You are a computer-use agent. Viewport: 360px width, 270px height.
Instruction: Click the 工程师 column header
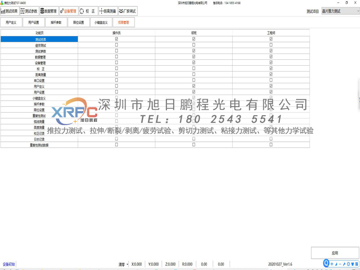coord(271,33)
